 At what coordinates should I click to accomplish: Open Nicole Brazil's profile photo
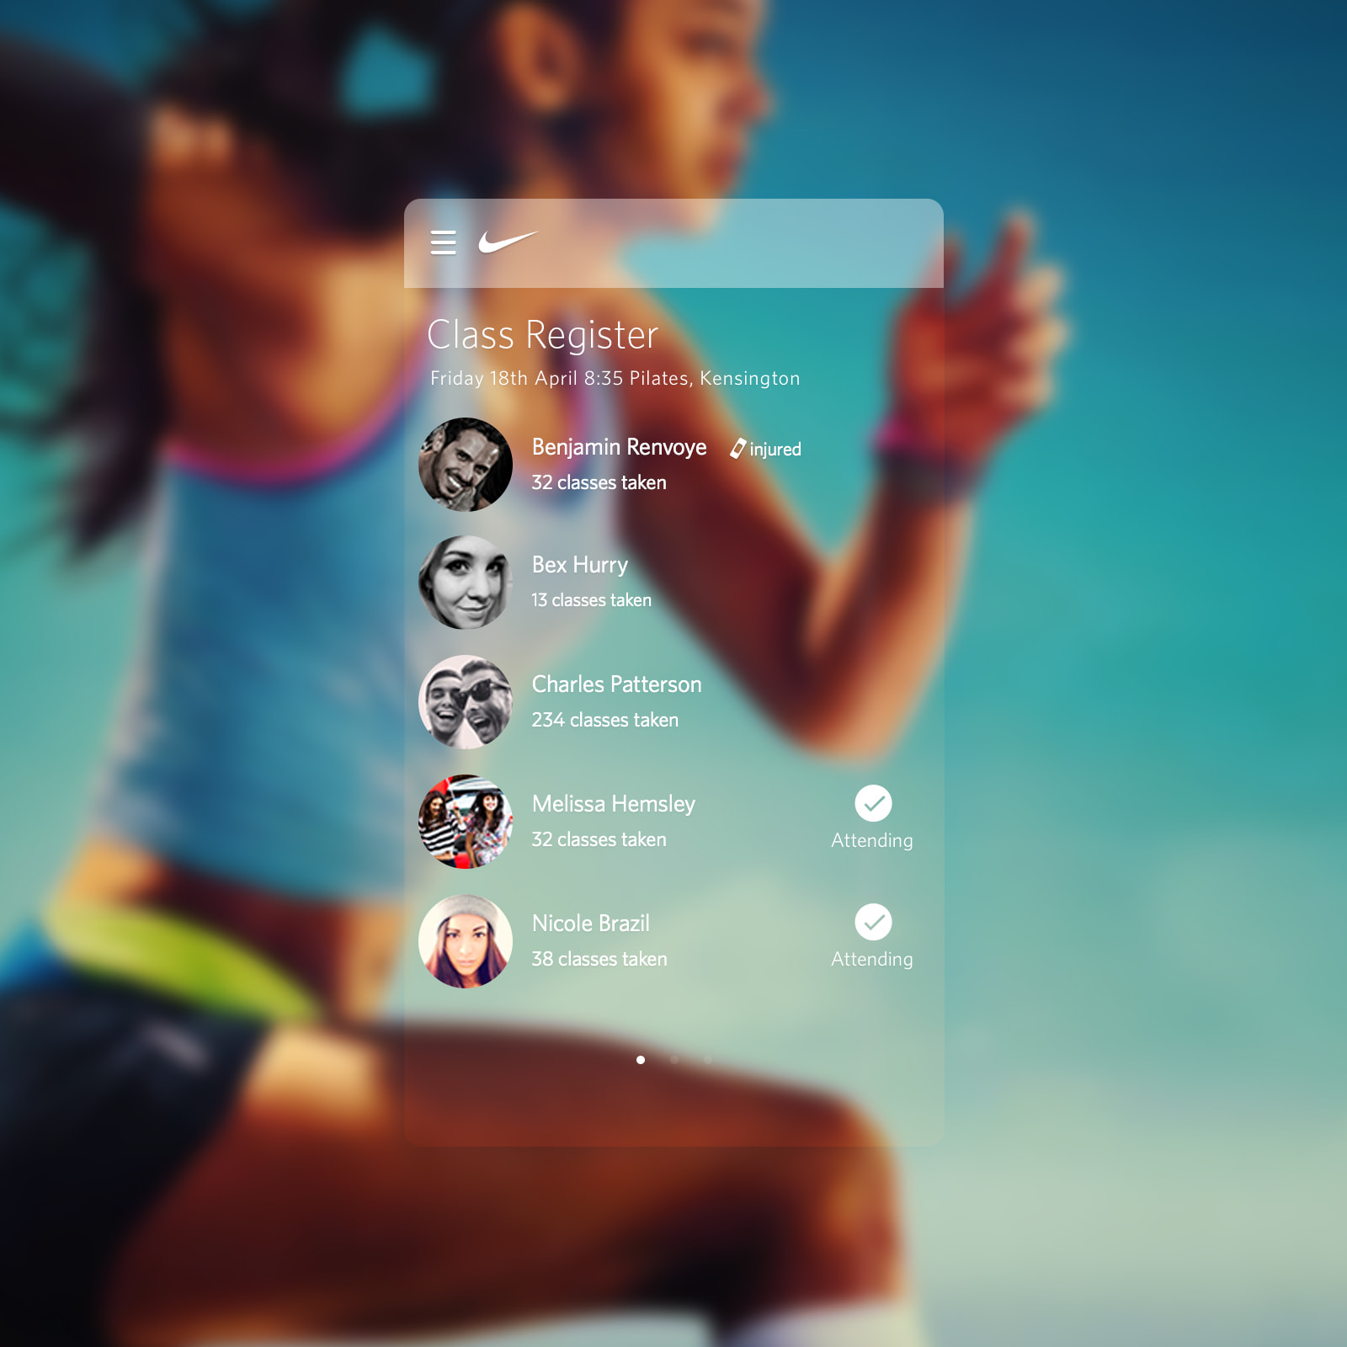tap(466, 941)
